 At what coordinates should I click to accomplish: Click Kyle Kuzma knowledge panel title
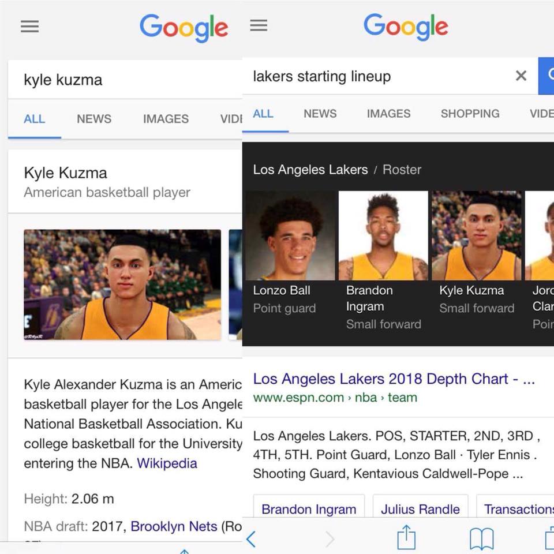click(65, 173)
